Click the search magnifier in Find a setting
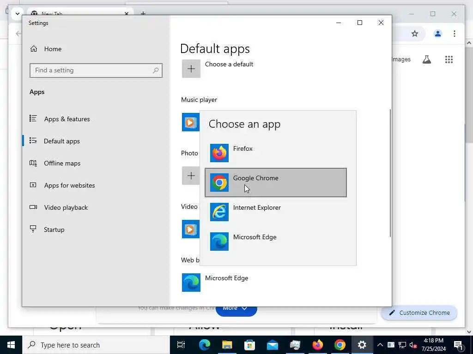Screen dimensions: 473x354 click(x=156, y=71)
